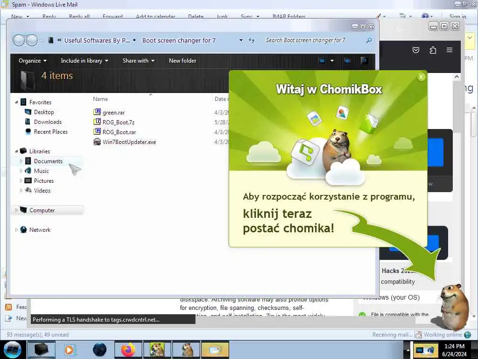Viewport: 478px width, 359px height.
Task: Click the taskbar clock showing 1:24 PM
Action: pyautogui.click(x=454, y=350)
